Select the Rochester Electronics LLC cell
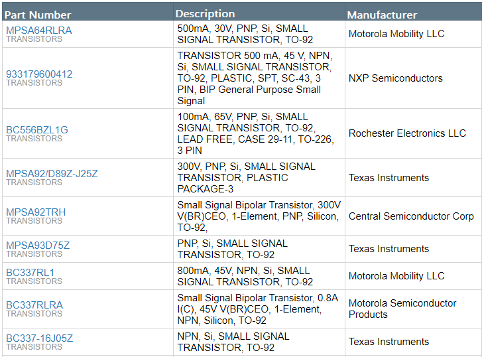 pos(407,133)
